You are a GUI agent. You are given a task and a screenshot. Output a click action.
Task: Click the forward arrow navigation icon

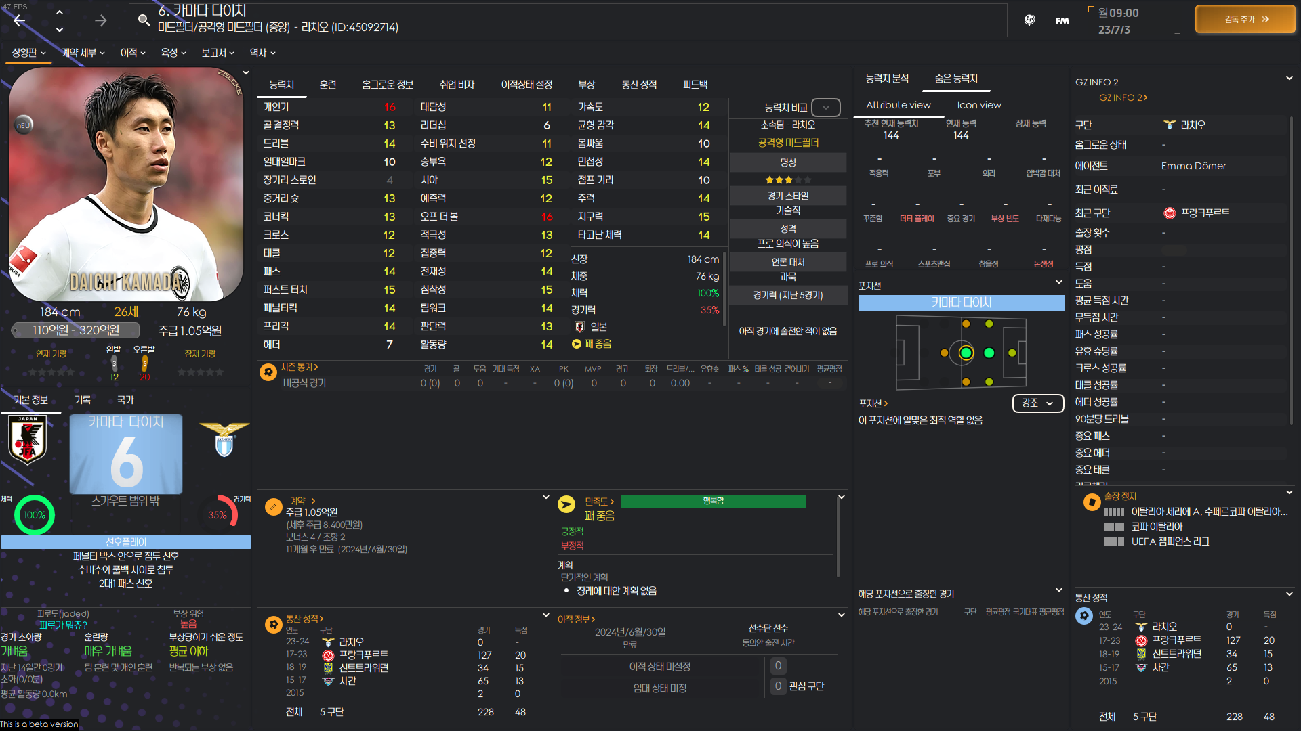point(100,20)
